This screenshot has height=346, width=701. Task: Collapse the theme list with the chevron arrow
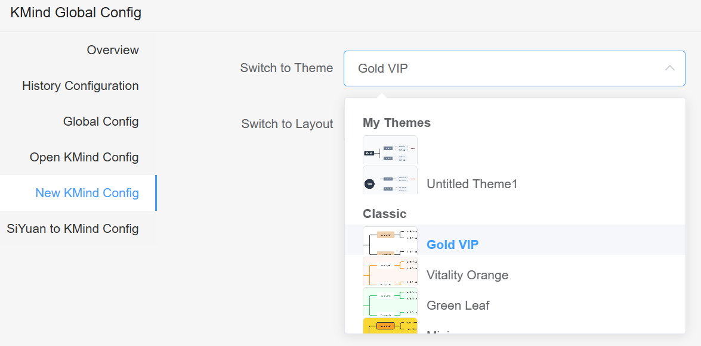[669, 68]
